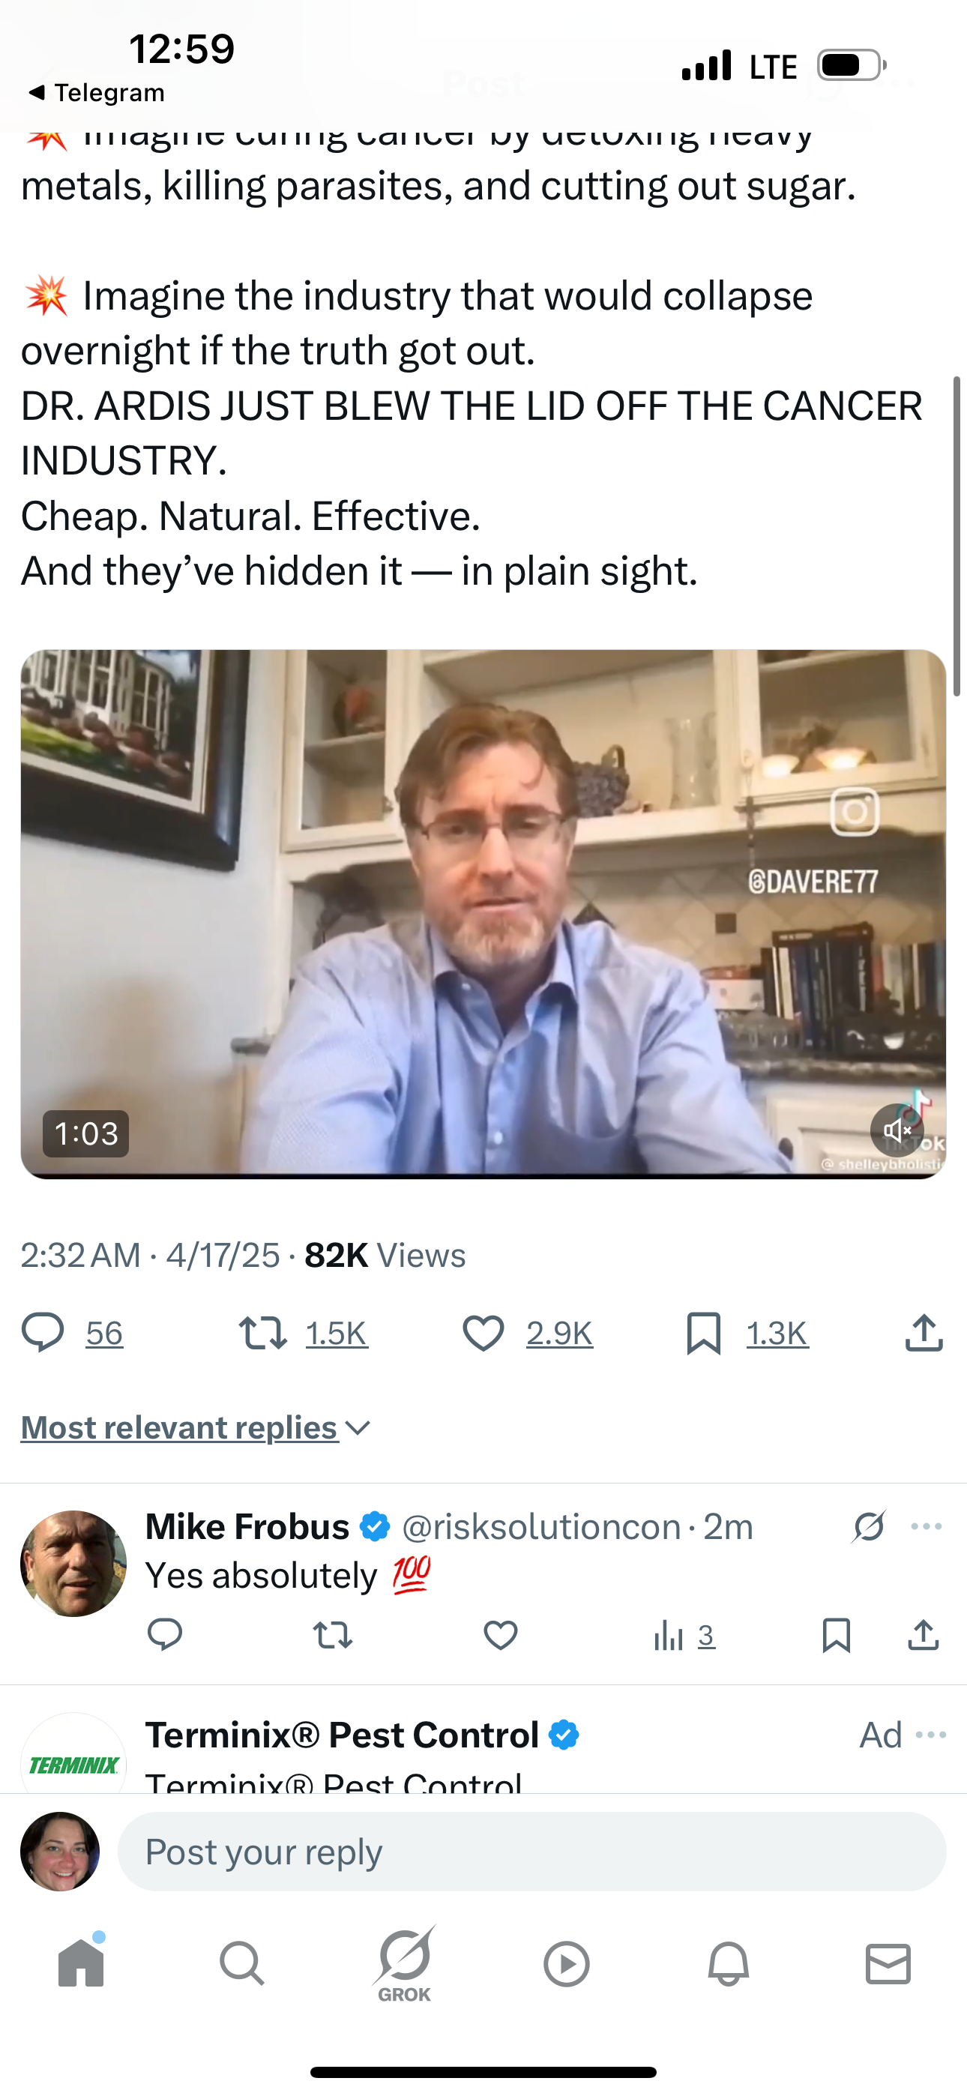The height and width of the screenshot is (2096, 967).
Task: Unmute the video sound
Action: pyautogui.click(x=897, y=1130)
